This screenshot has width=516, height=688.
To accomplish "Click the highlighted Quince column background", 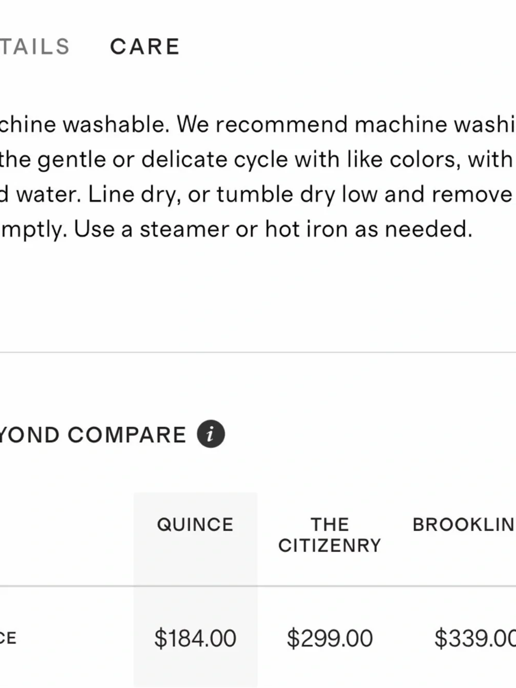I will (x=195, y=568).
